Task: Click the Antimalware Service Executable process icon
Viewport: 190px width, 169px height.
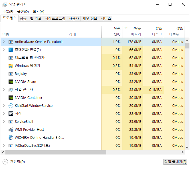Action: tap(11, 42)
